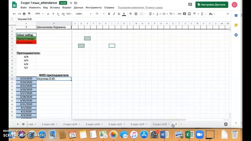This screenshot has height=141, width=251.
Task: Toggle bold formatting
Action: [x=109, y=14]
